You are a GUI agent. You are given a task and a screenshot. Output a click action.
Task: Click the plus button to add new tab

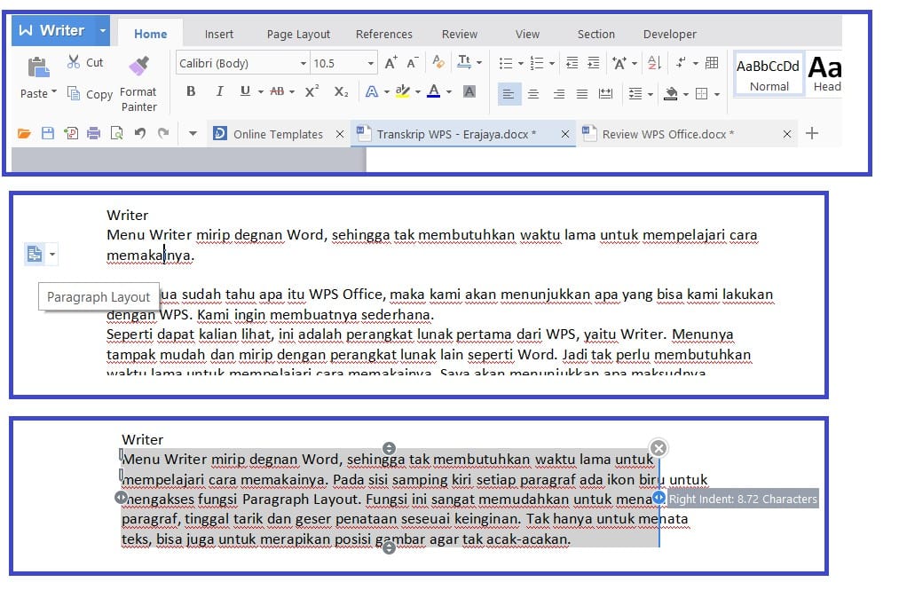tap(811, 134)
